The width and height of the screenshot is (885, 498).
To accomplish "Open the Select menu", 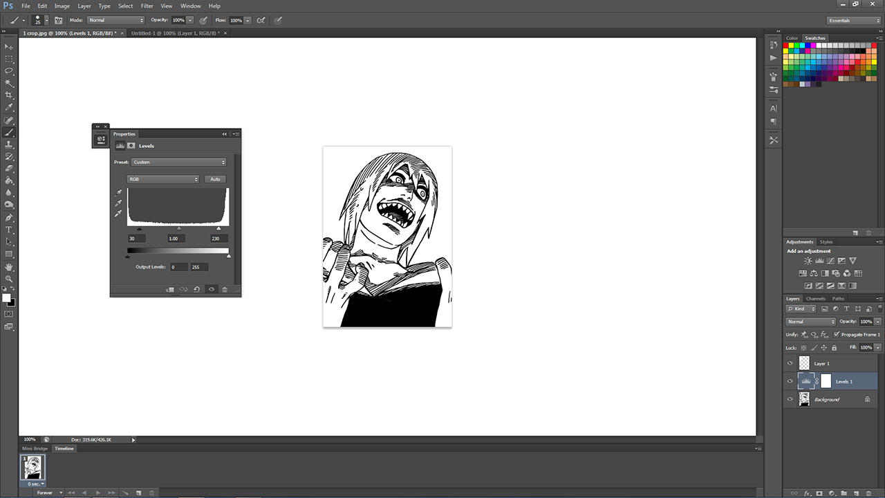I will (x=125, y=6).
